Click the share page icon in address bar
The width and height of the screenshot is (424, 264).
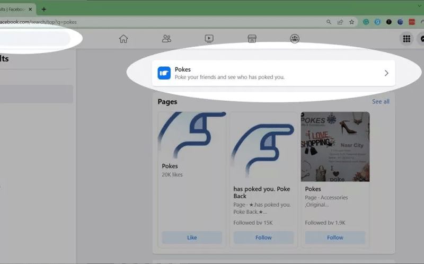tap(340, 22)
